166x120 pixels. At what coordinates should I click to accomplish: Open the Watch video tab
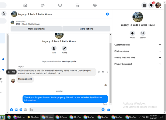click(x=60, y=5)
